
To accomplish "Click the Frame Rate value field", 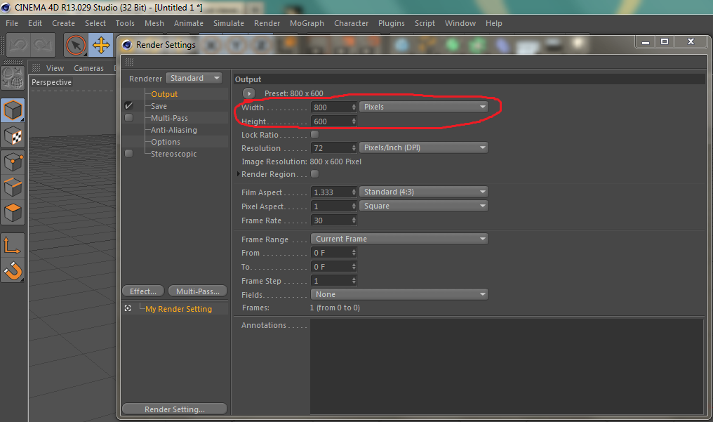I will coord(331,220).
